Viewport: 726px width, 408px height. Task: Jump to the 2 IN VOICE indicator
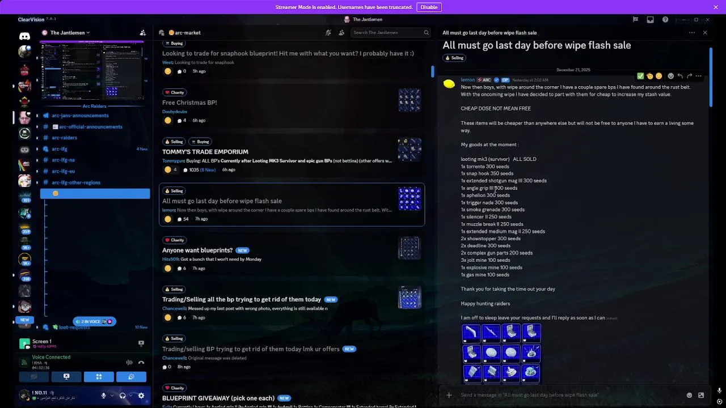tap(94, 321)
